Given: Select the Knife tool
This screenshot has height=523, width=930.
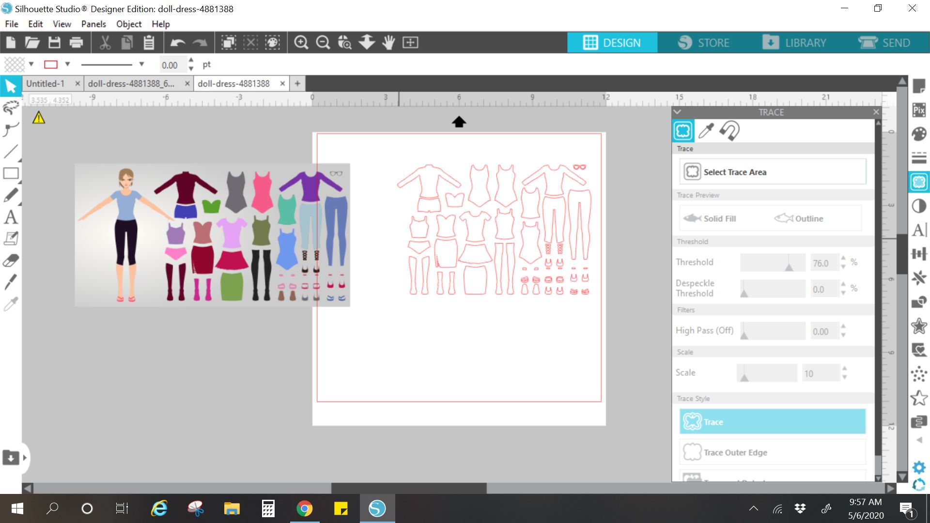Looking at the screenshot, I should pos(11,282).
